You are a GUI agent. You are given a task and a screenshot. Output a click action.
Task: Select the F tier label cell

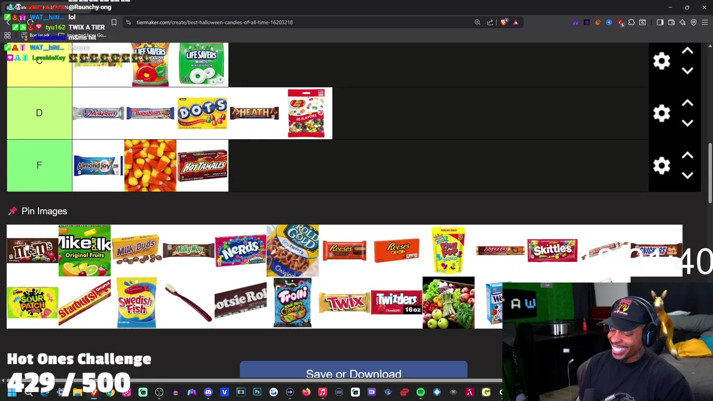pos(39,165)
